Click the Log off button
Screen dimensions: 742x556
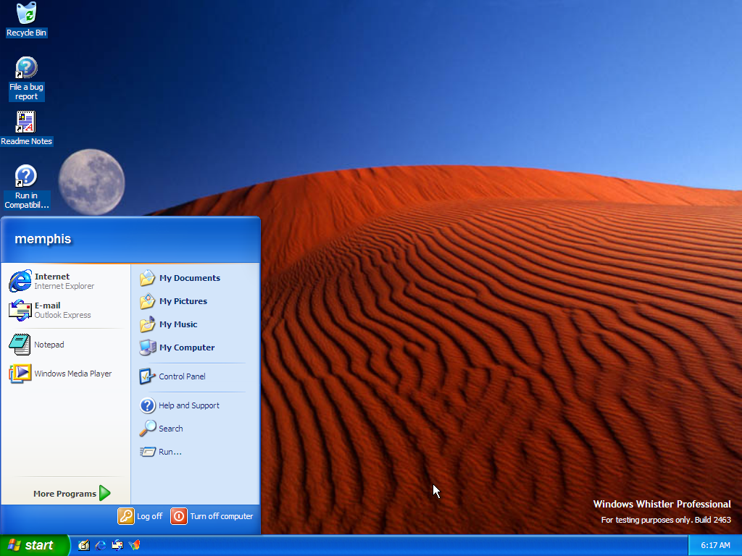[x=141, y=516]
